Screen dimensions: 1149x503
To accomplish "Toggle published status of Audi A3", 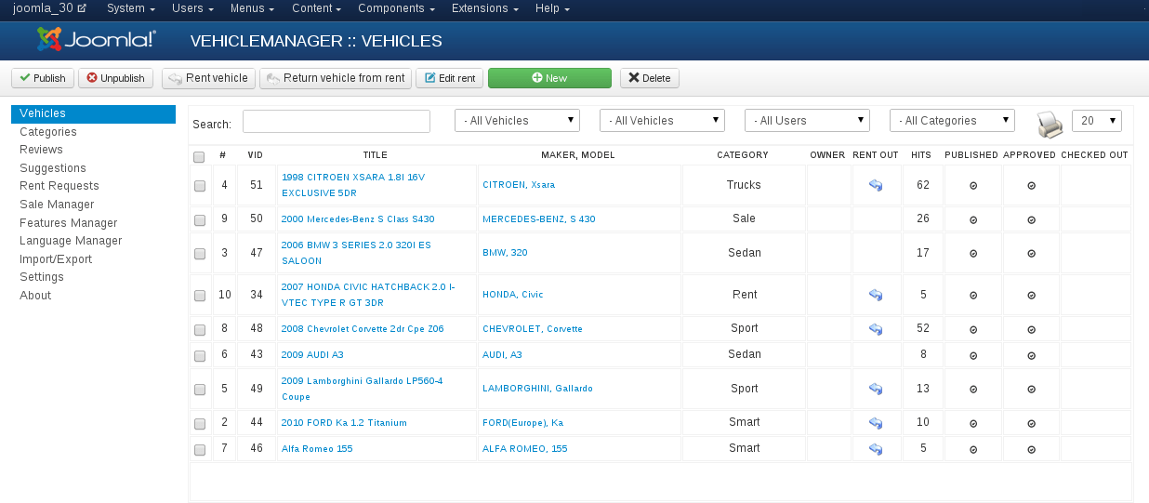I will [x=973, y=355].
